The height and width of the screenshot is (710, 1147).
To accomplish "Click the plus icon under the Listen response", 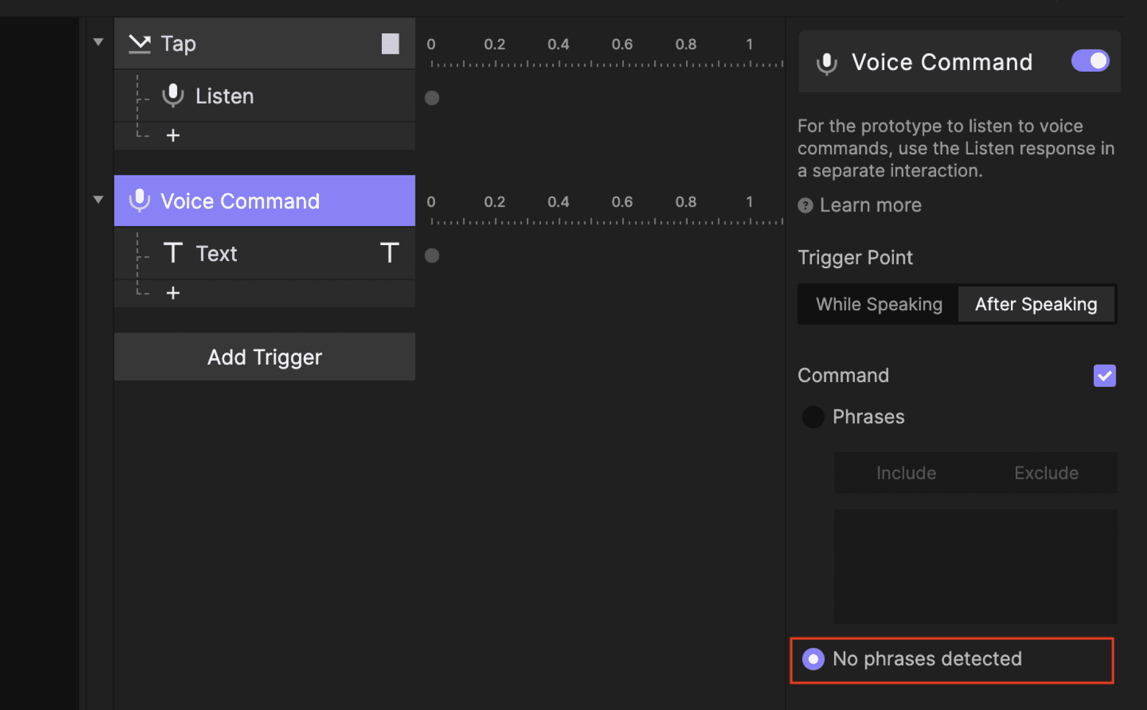I will (173, 135).
